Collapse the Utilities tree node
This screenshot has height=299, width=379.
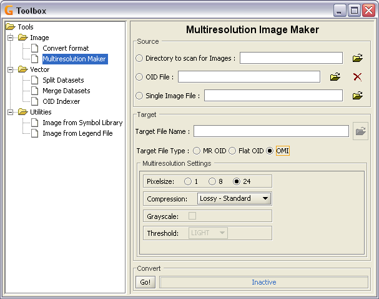[11, 113]
